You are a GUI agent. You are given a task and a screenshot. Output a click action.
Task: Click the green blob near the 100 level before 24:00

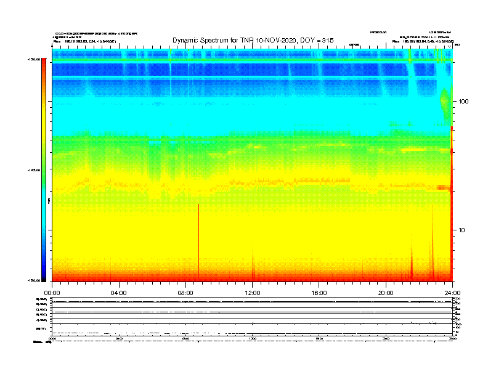tap(445, 104)
